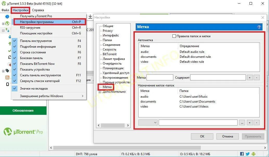
Task: Add folder assignment with bottom + button
Action: [x=250, y=122]
